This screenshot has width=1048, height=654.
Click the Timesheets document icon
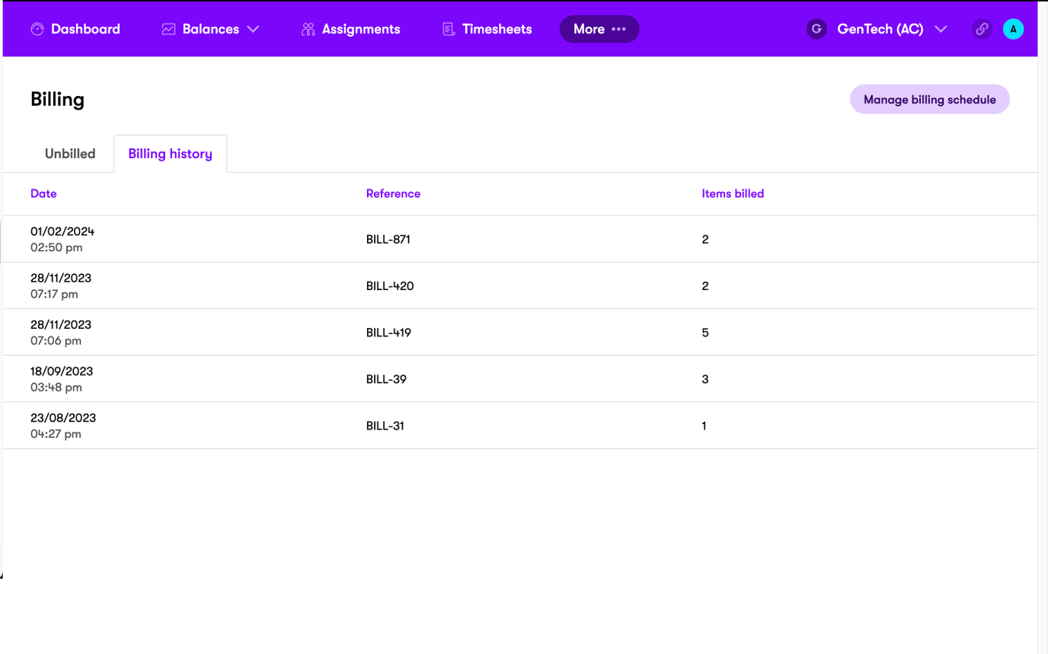coord(449,29)
